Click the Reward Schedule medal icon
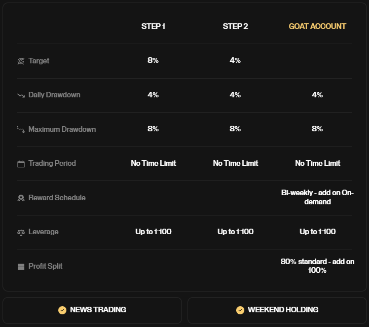Image resolution: width=369 pixels, height=327 pixels. (x=21, y=198)
